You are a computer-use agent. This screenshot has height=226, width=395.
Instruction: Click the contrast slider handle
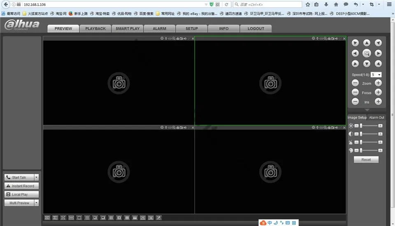point(361,134)
